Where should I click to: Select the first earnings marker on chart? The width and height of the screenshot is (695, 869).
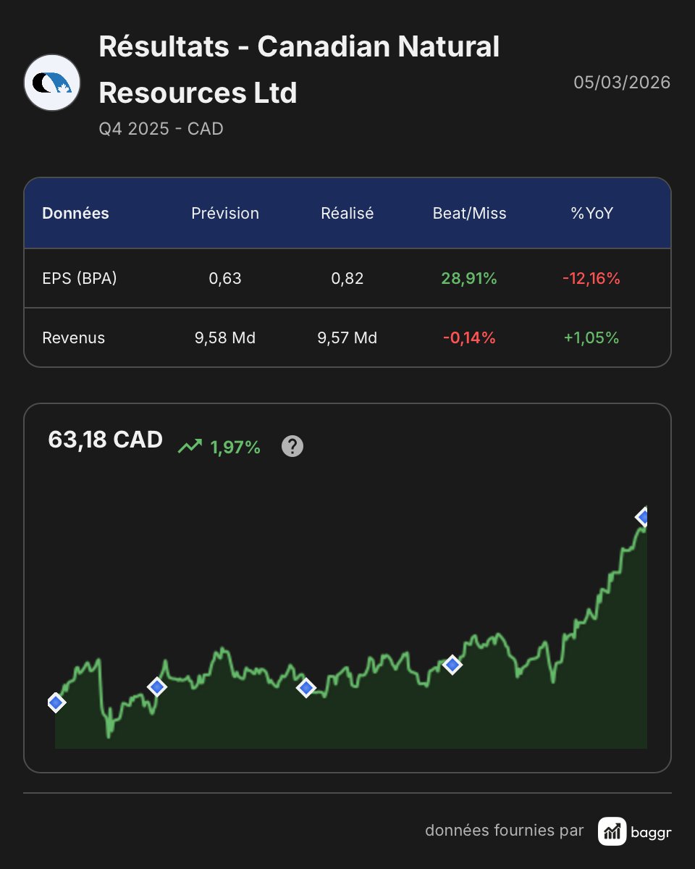pos(56,702)
